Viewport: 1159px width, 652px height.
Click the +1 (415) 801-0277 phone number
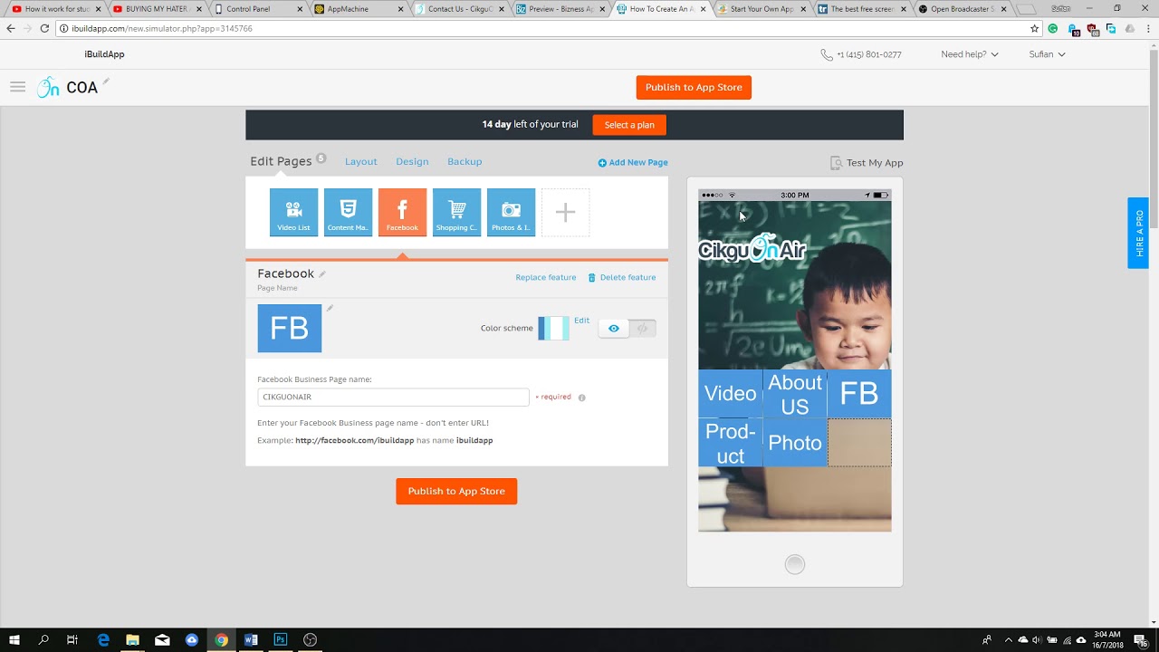tap(868, 54)
